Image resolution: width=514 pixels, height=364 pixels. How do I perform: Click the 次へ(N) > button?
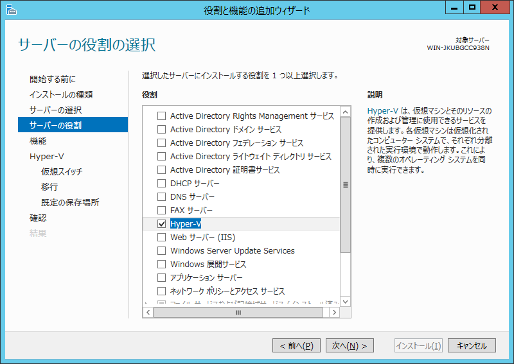[350, 345]
